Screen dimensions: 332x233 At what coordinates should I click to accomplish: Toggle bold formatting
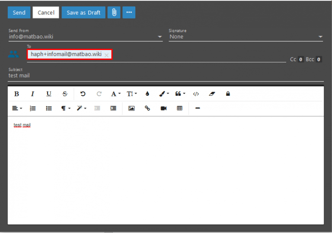click(x=16, y=94)
